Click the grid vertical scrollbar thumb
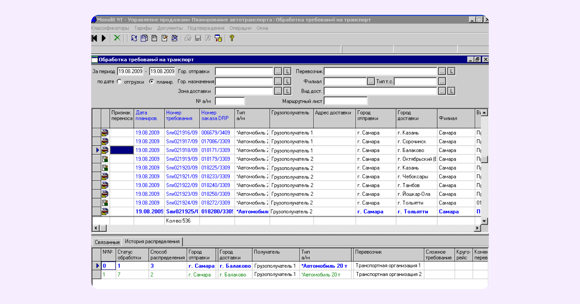The image size is (580, 304). (x=484, y=159)
